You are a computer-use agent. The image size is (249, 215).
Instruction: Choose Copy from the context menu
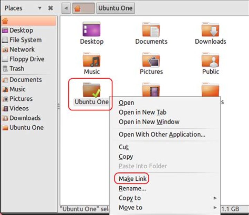pos(165,156)
